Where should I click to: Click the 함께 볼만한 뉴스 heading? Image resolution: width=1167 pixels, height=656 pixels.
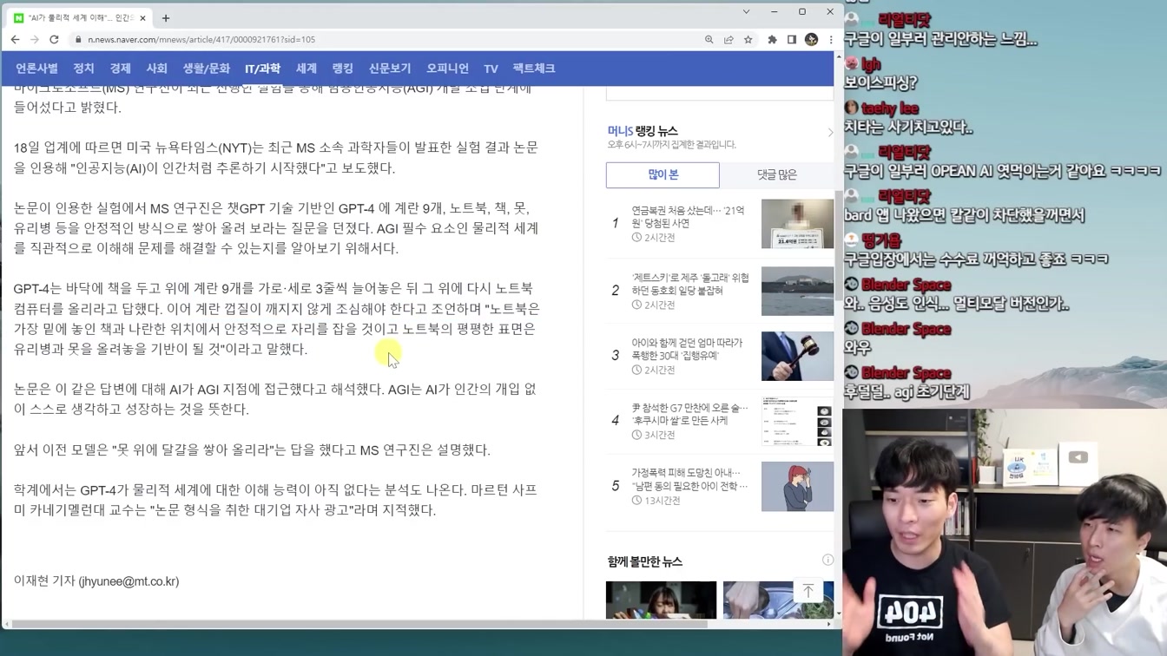[x=645, y=561]
